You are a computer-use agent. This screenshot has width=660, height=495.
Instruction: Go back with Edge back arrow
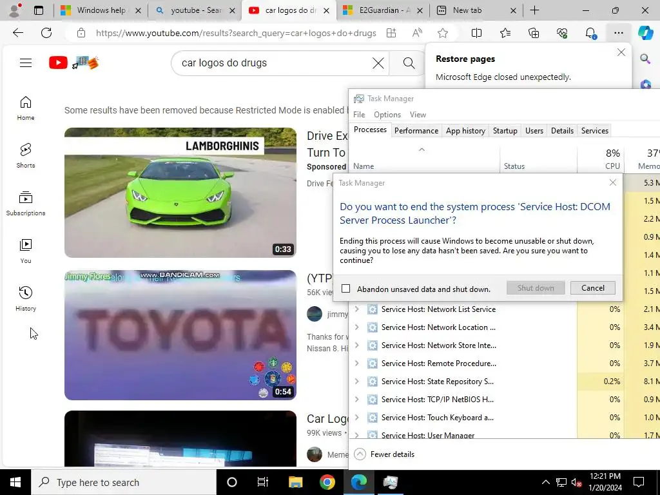(x=17, y=33)
